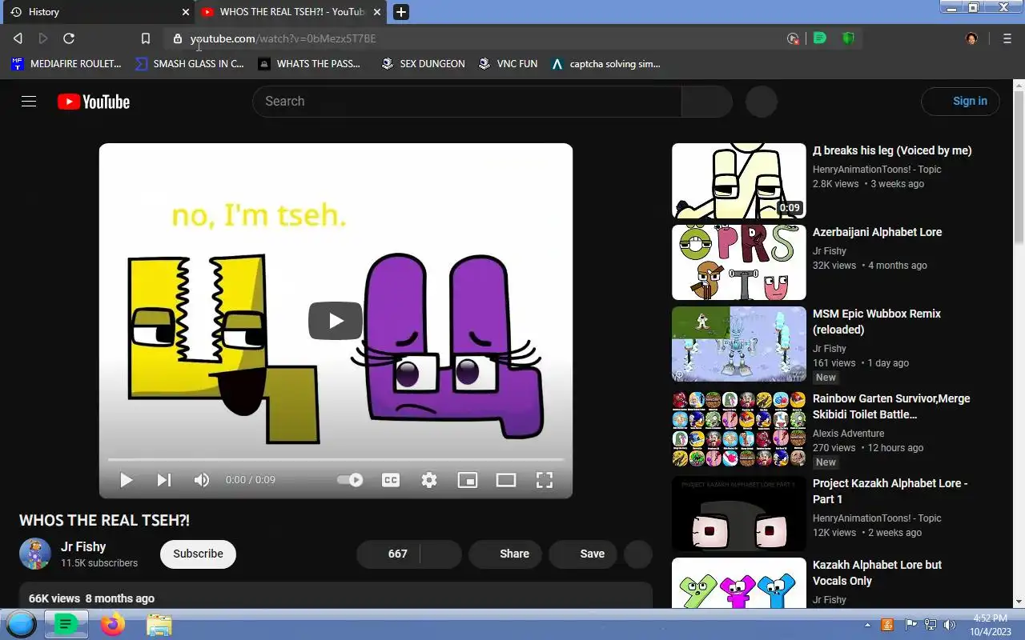Open Alexis Adventure channel link

[x=848, y=434]
